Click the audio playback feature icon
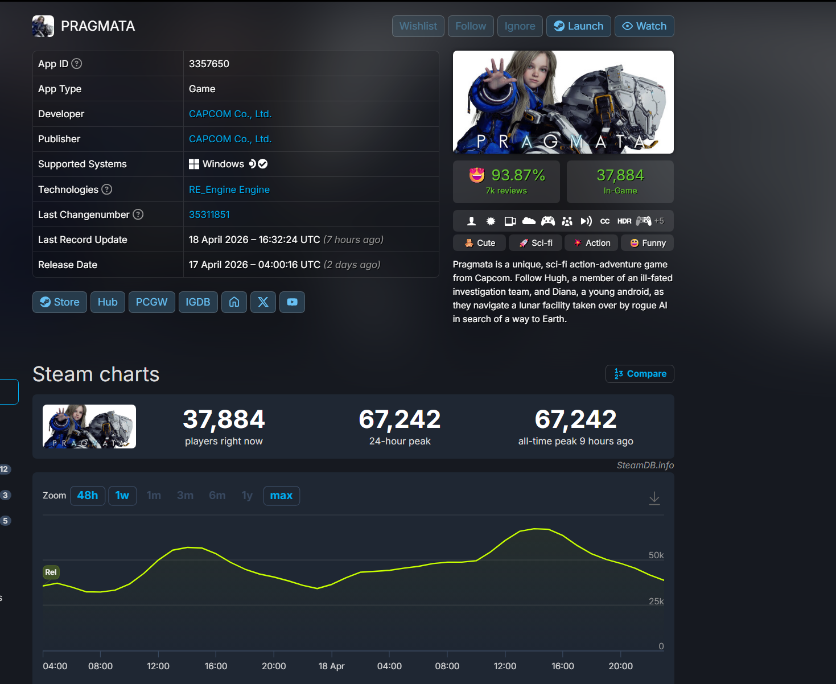836x684 pixels. (586, 221)
